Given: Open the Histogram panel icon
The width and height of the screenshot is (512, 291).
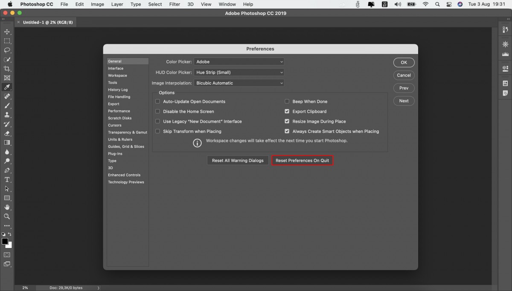Looking at the screenshot, I should point(505,54).
